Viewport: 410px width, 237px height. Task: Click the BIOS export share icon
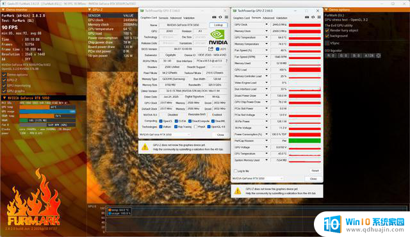click(211, 49)
